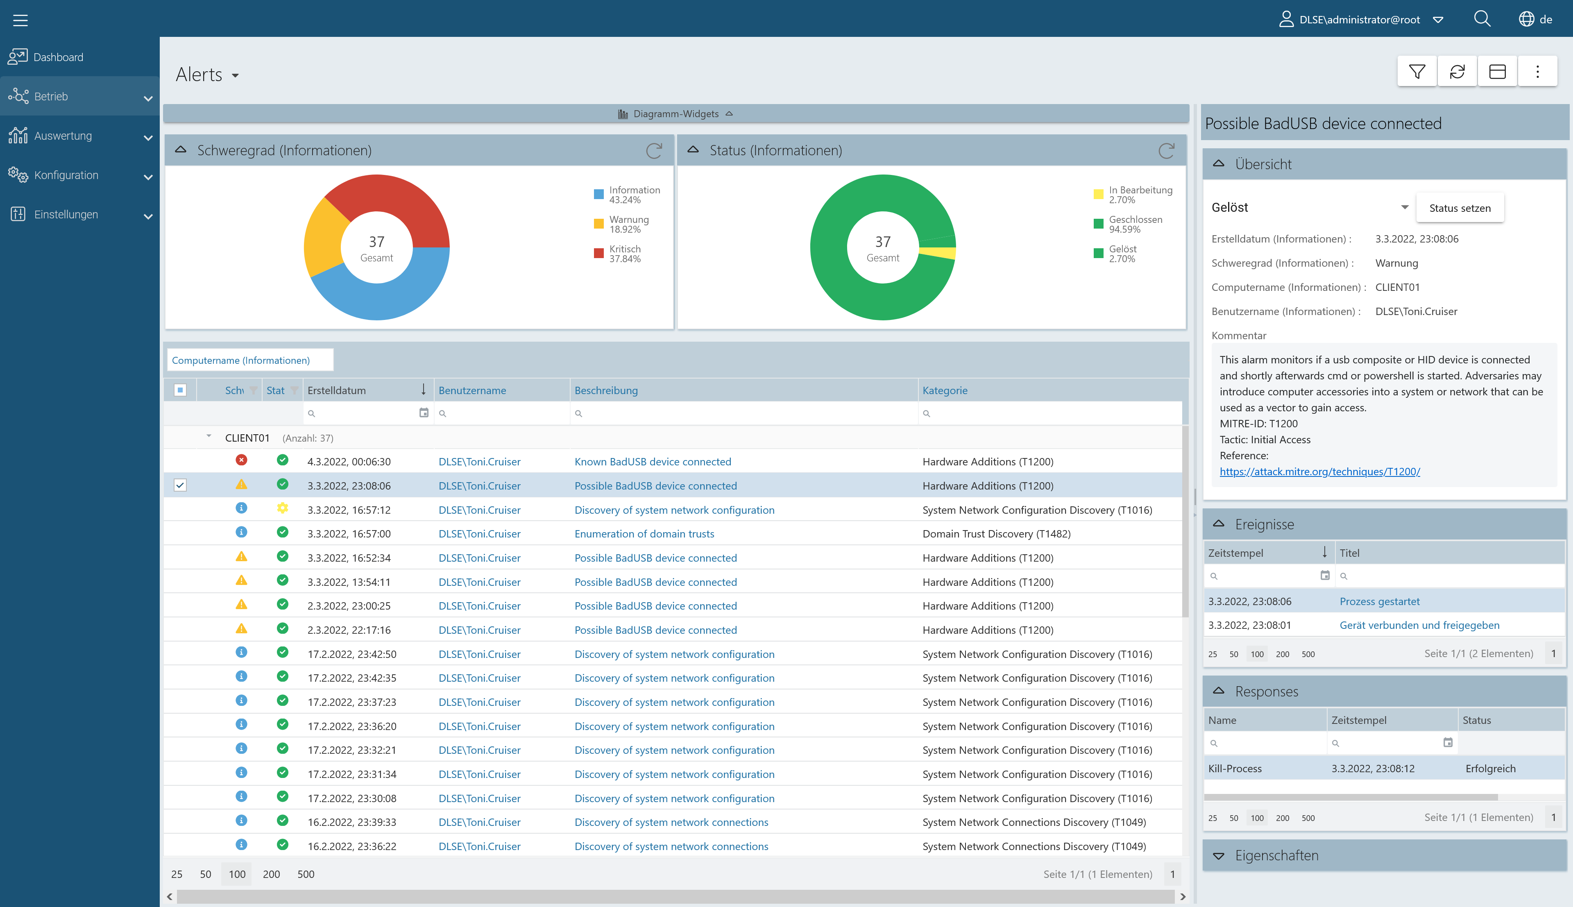Set main table page size to 500
Screen dimensions: 1573x907
(306, 874)
